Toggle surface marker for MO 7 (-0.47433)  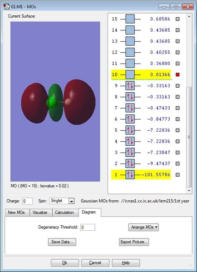(x=177, y=108)
